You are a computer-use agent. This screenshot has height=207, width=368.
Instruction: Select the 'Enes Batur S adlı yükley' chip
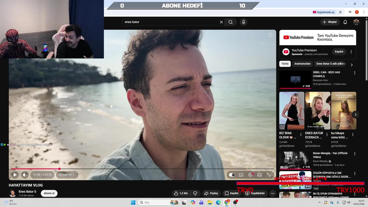(x=331, y=64)
